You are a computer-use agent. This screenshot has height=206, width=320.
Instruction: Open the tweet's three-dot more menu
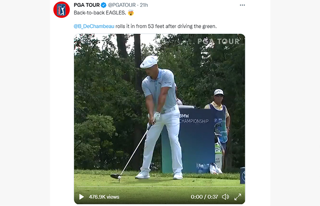coord(242,5)
